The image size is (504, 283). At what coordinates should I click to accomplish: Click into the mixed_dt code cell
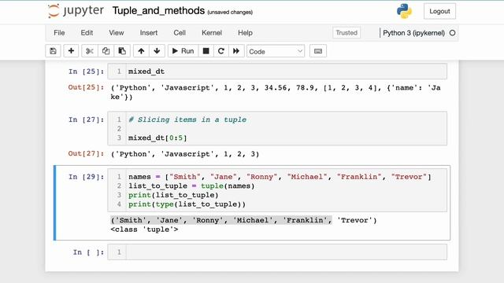point(277,72)
